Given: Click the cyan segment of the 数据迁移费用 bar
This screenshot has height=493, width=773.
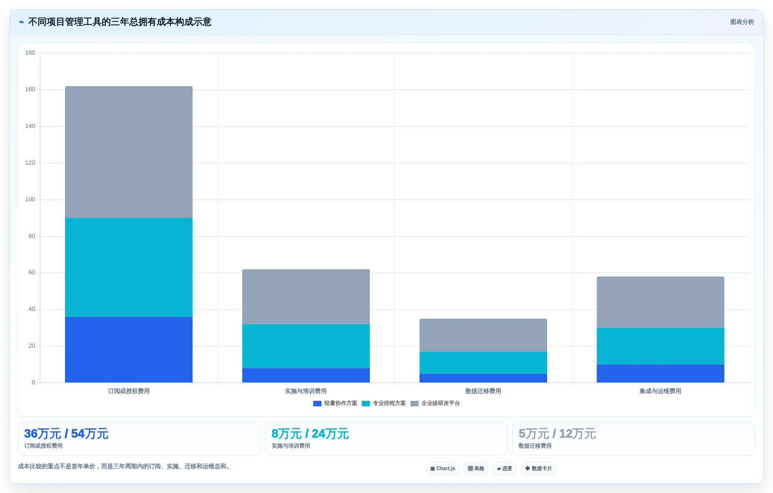Looking at the screenshot, I should [x=483, y=363].
